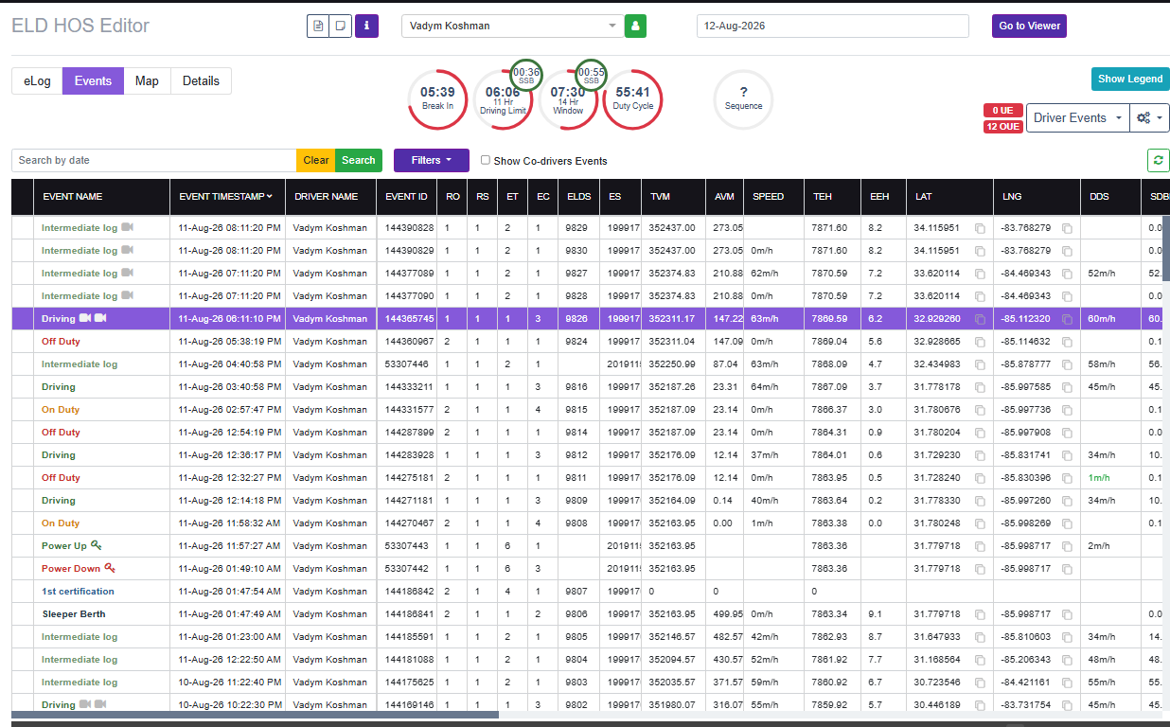Open the Driver Events dropdown
1170x727 pixels.
coord(1077,117)
